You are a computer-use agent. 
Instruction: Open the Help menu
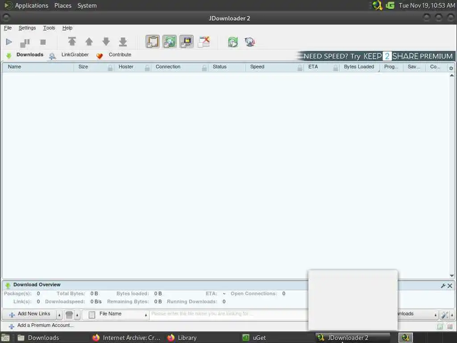(x=67, y=28)
